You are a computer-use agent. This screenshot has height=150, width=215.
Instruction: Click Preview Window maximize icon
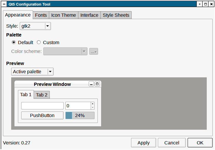(x=97, y=84)
